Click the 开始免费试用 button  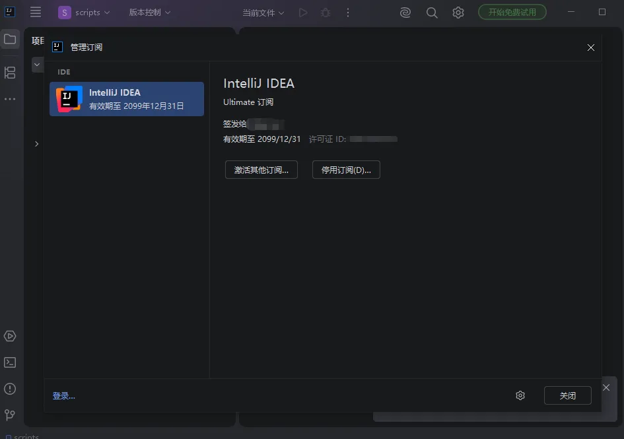(x=512, y=12)
